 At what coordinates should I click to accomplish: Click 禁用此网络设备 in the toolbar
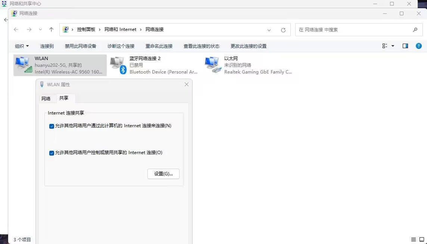80,46
